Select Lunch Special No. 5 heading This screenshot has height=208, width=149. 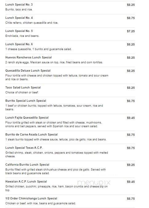click(x=19, y=31)
